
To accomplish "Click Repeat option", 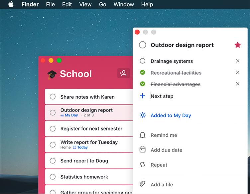I will (x=159, y=165).
